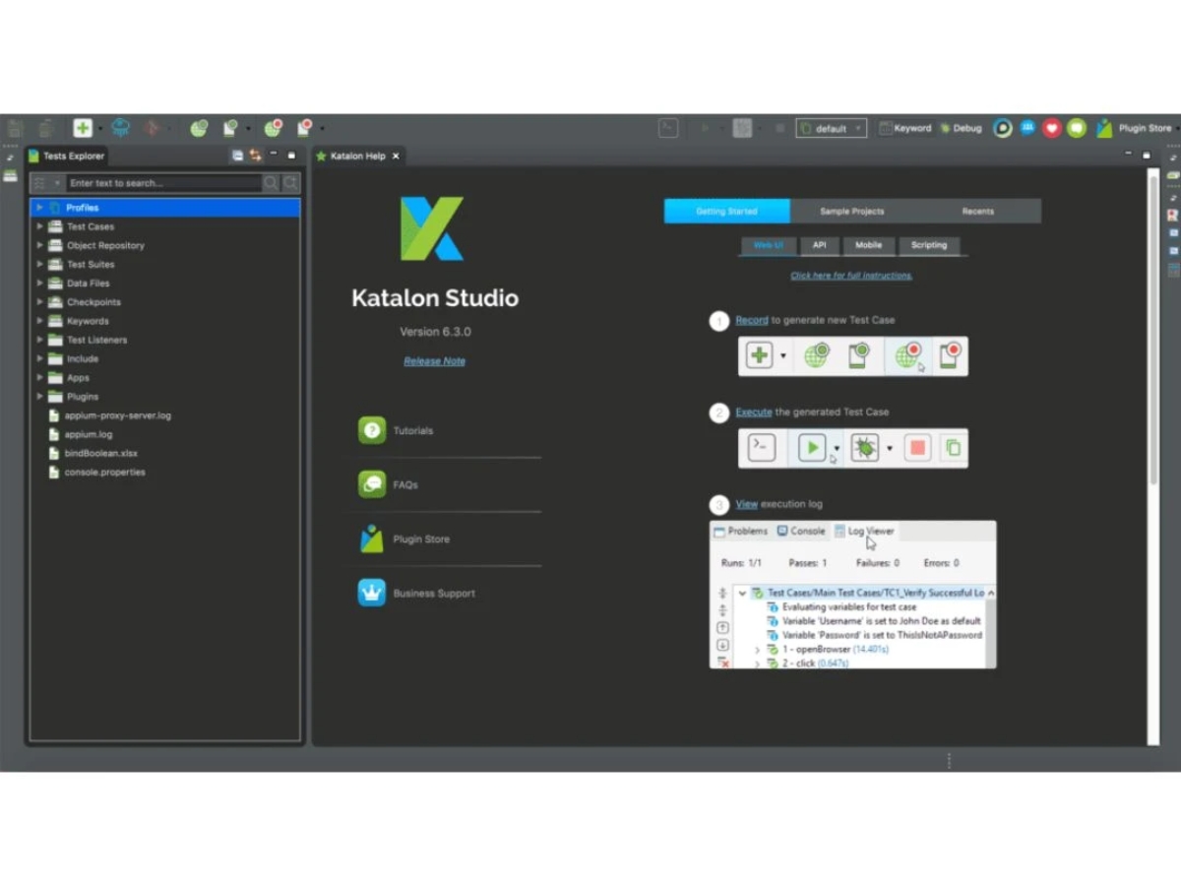Select appium-proxy-server.log file

[117, 415]
